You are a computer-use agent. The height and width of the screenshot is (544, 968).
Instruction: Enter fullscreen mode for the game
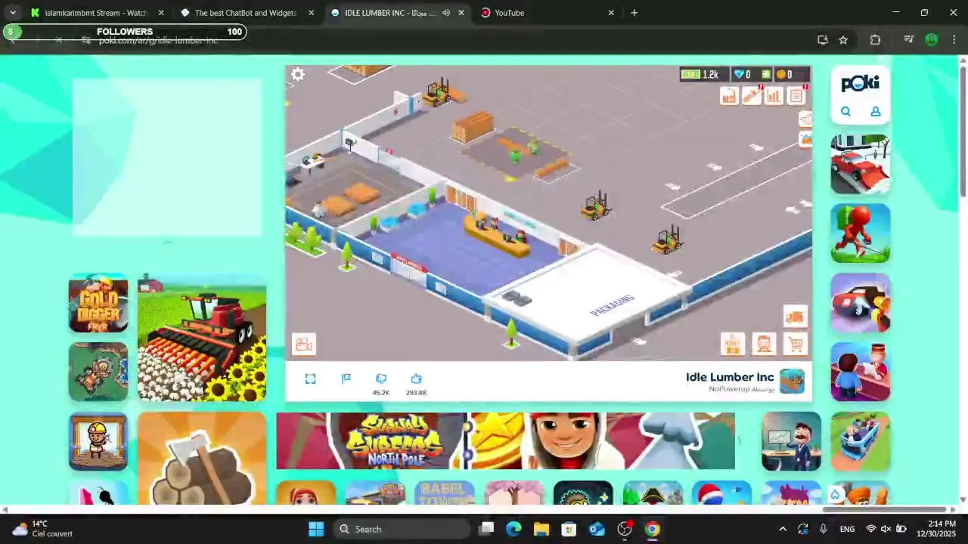pos(310,379)
